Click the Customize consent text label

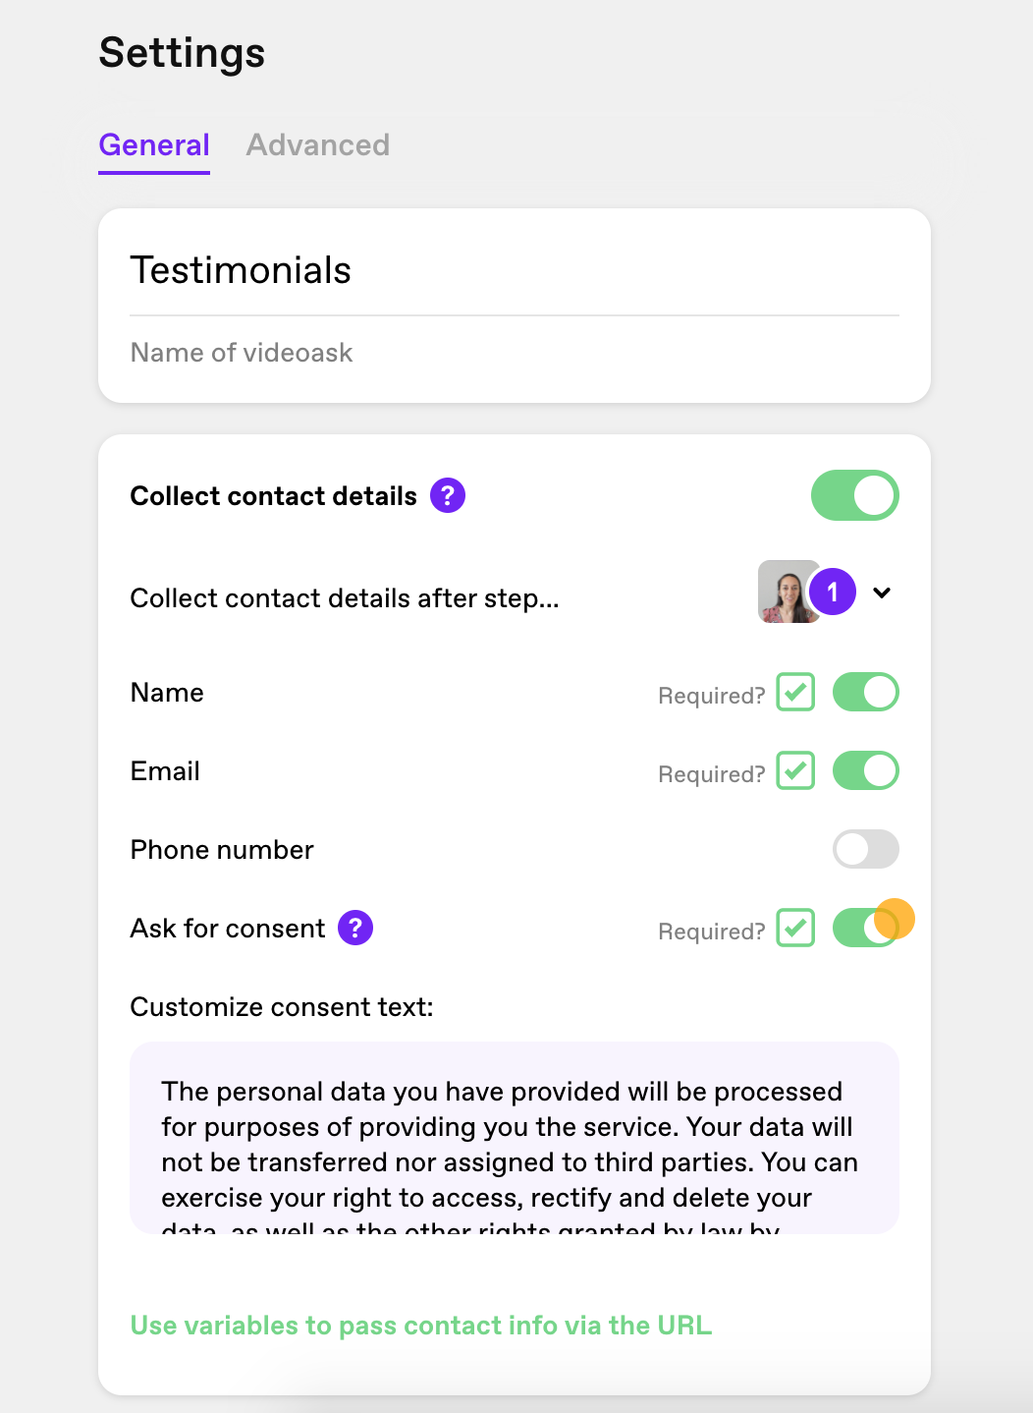tap(282, 1007)
